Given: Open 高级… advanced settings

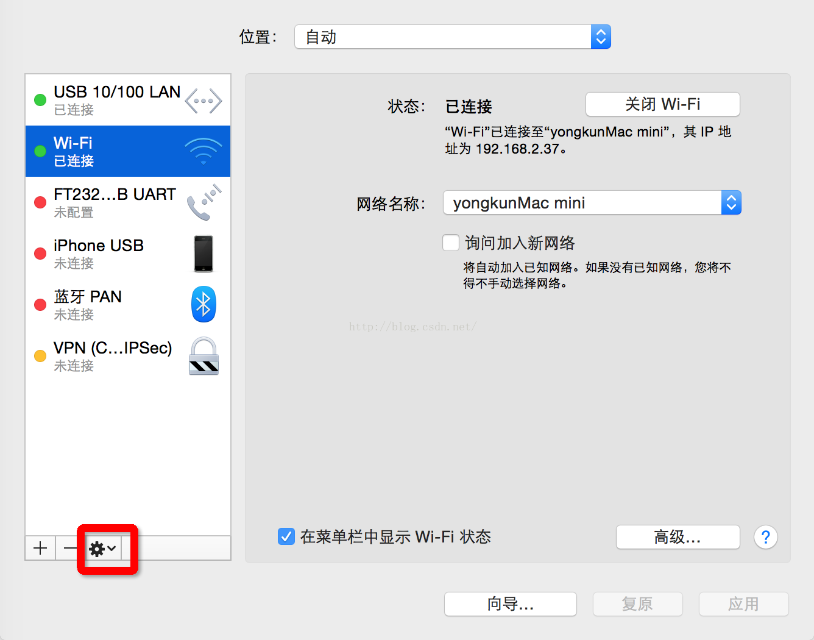Looking at the screenshot, I should [x=678, y=537].
